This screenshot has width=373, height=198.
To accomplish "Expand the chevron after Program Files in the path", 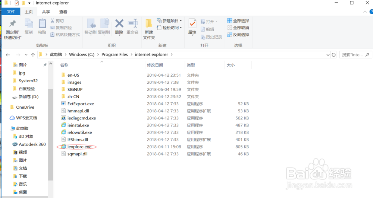I will (x=131, y=55).
